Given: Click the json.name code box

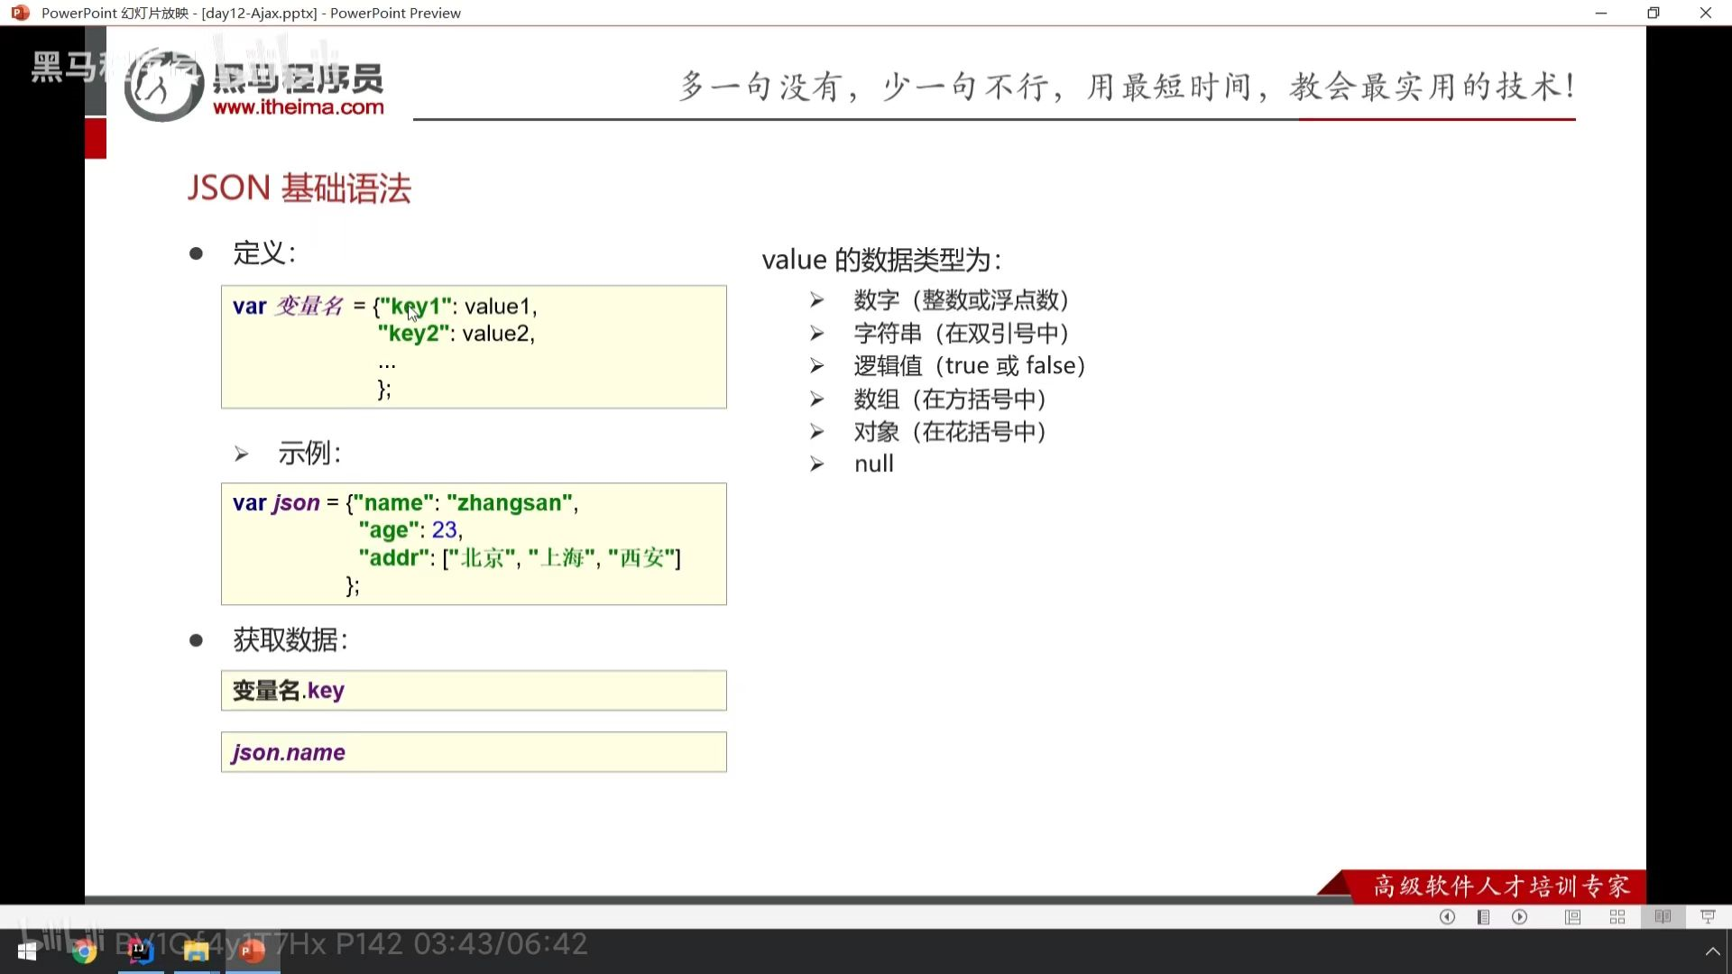Looking at the screenshot, I should tap(474, 752).
